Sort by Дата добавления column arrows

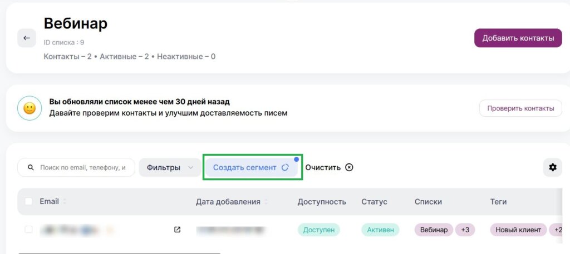[266, 202]
